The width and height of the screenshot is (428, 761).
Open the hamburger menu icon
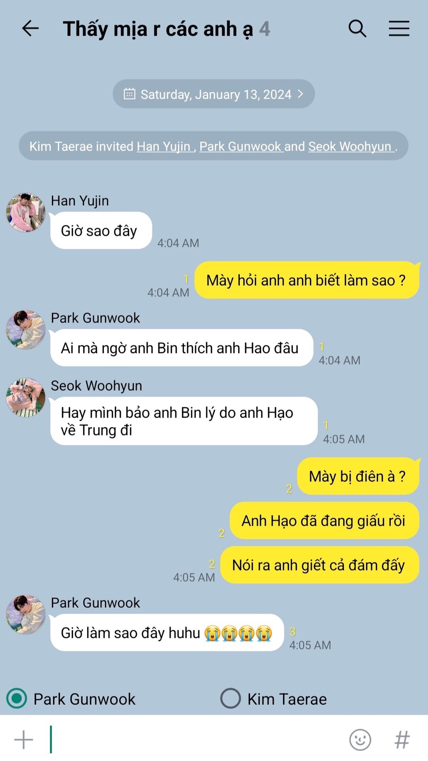tap(399, 29)
